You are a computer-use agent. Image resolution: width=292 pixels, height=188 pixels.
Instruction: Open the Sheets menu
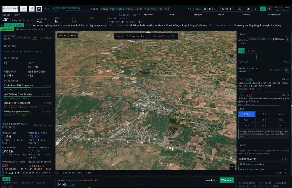[211, 9]
